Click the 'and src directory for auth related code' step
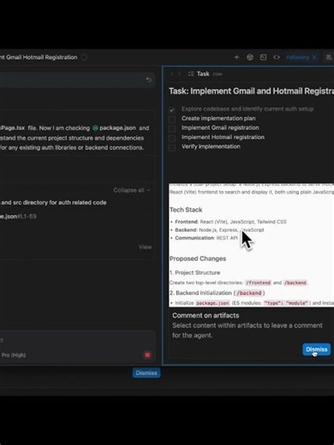The width and height of the screenshot is (334, 445). 53,203
